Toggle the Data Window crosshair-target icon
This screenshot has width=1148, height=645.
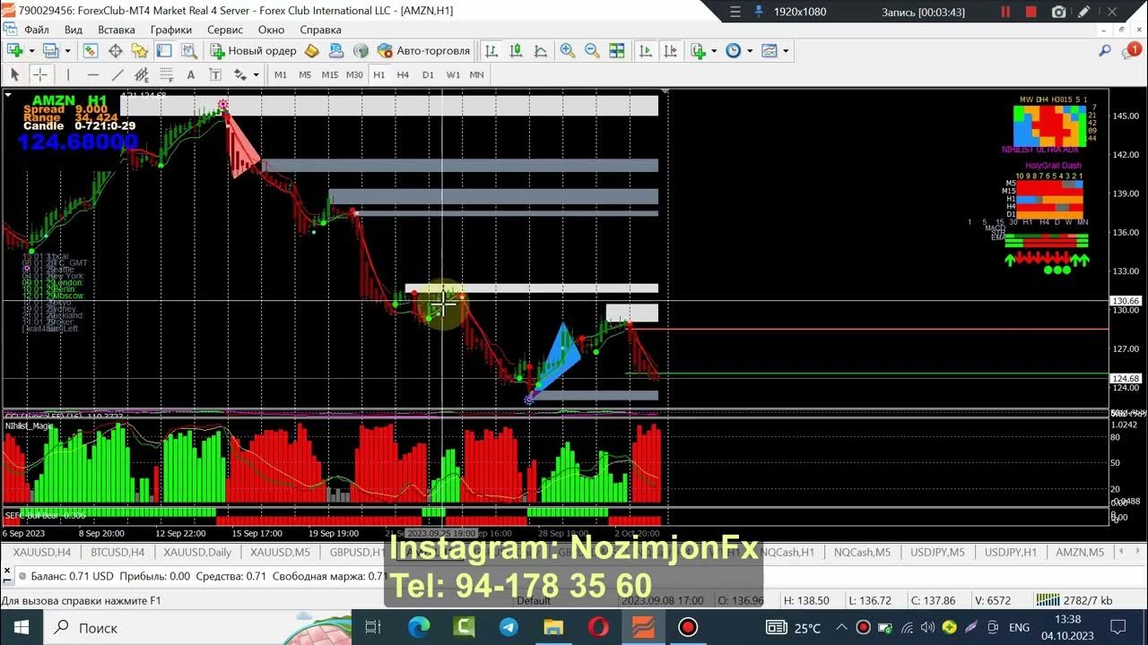point(115,51)
